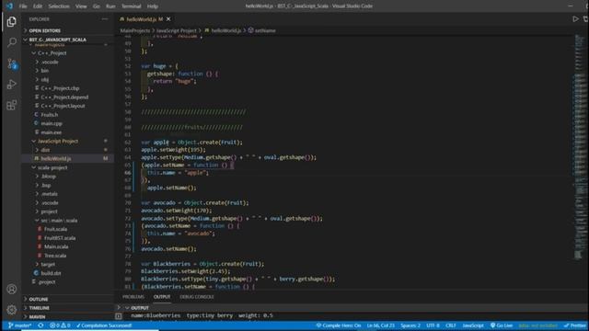The height and width of the screenshot is (331, 589).
Task: Open Tree.scala file
Action: (x=55, y=256)
